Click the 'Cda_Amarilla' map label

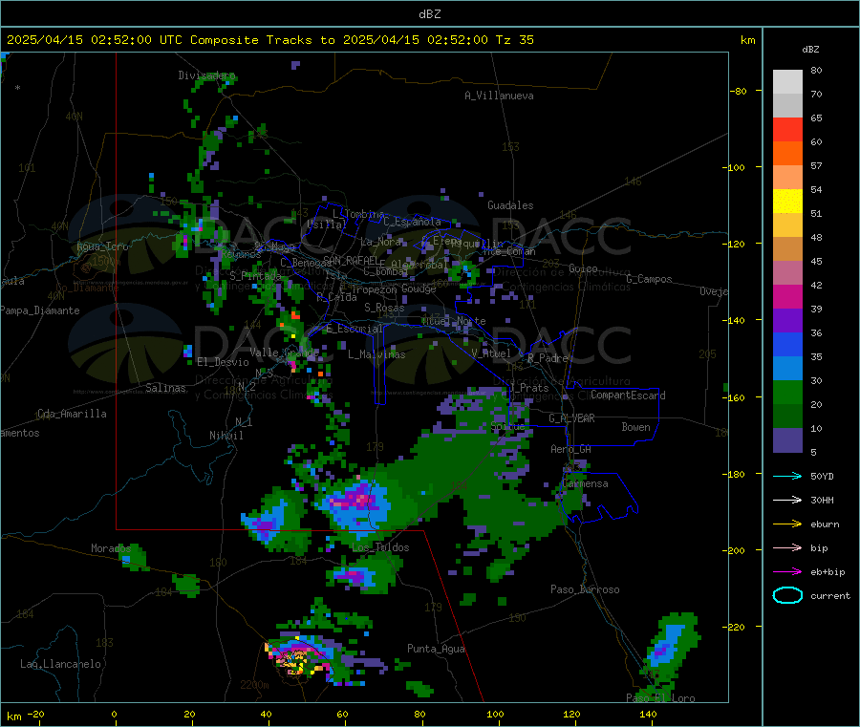(72, 414)
